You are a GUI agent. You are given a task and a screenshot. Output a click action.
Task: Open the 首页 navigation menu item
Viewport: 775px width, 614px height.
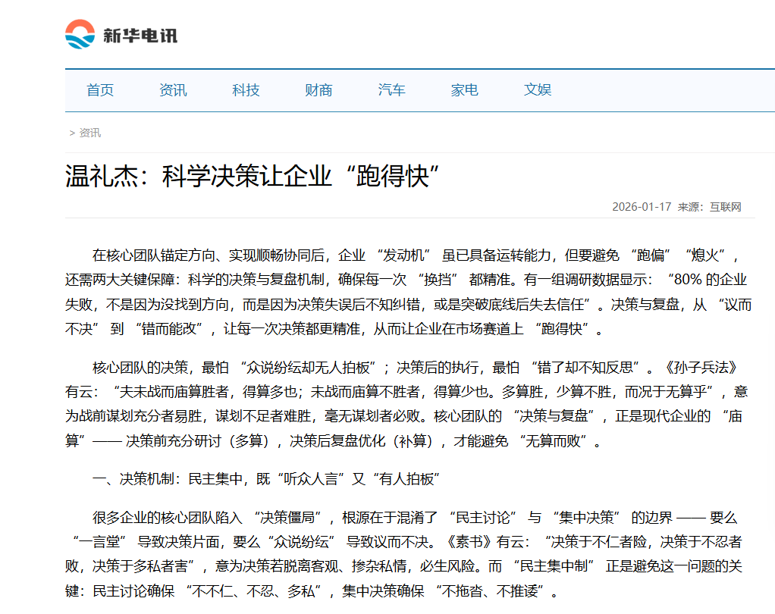click(100, 89)
